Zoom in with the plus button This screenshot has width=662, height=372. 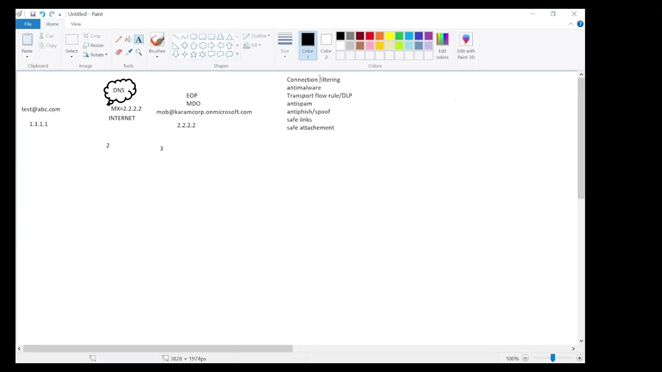pyautogui.click(x=579, y=359)
